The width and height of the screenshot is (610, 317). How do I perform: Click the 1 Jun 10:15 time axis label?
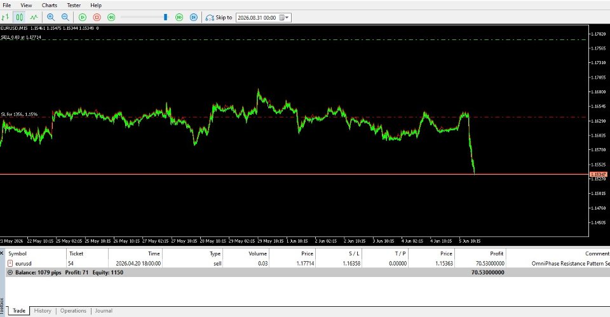coord(297,241)
